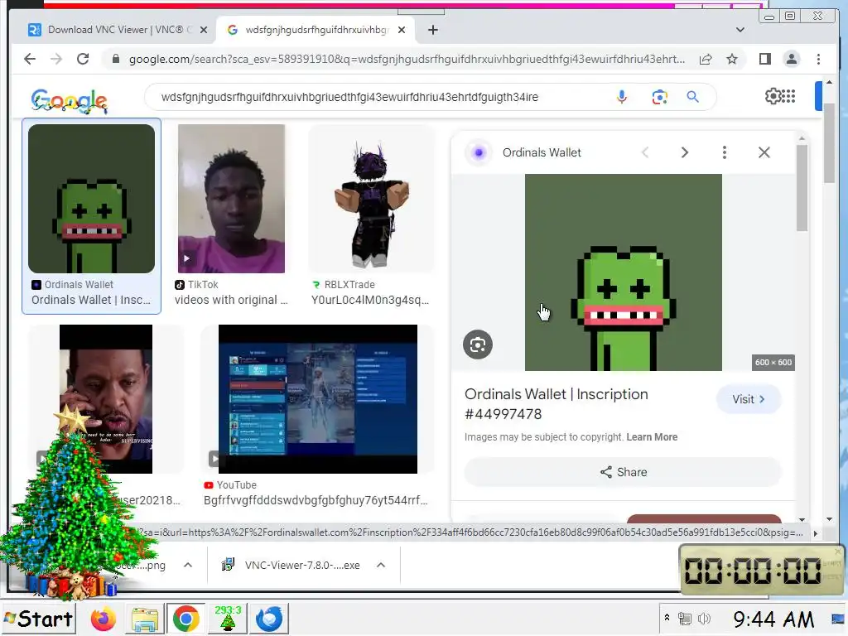Click the page vertical scrollbar thumb
Image resolution: width=848 pixels, height=636 pixels.
829,143
